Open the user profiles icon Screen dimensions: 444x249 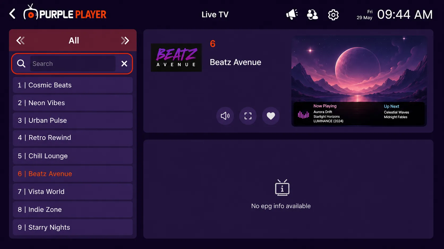312,15
